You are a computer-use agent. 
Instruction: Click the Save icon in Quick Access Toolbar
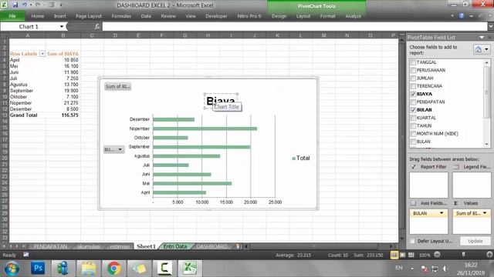pyautogui.click(x=15, y=5)
